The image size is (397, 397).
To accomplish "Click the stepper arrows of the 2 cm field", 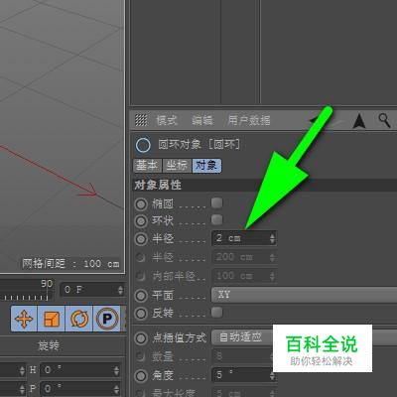I will [x=272, y=238].
